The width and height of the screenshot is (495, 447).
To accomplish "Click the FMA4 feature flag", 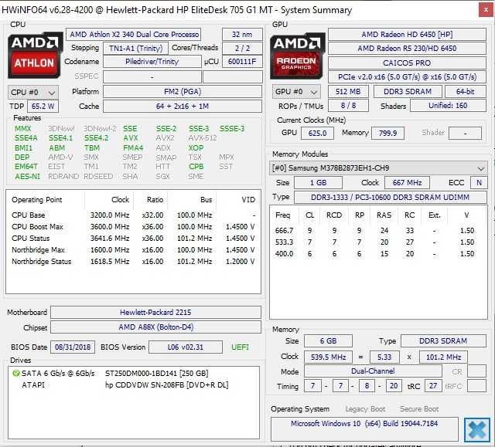I will tap(133, 147).
